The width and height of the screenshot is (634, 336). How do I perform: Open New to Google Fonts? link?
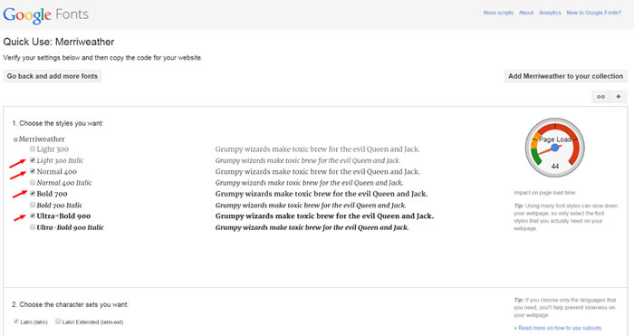593,13
